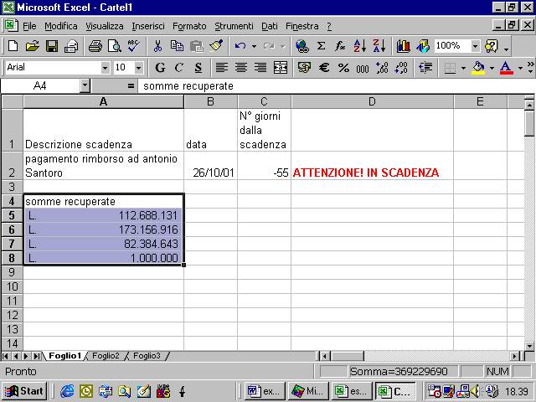Expand the 100% zoom dropdown

point(475,46)
